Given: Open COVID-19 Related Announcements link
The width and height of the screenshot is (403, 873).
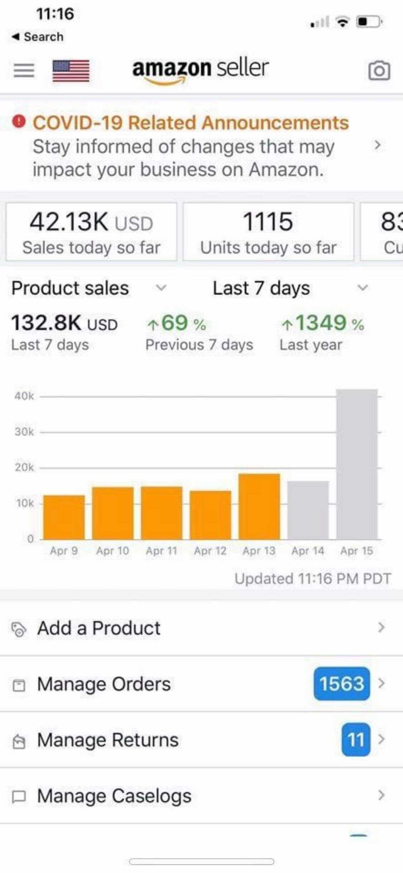Looking at the screenshot, I should (191, 123).
